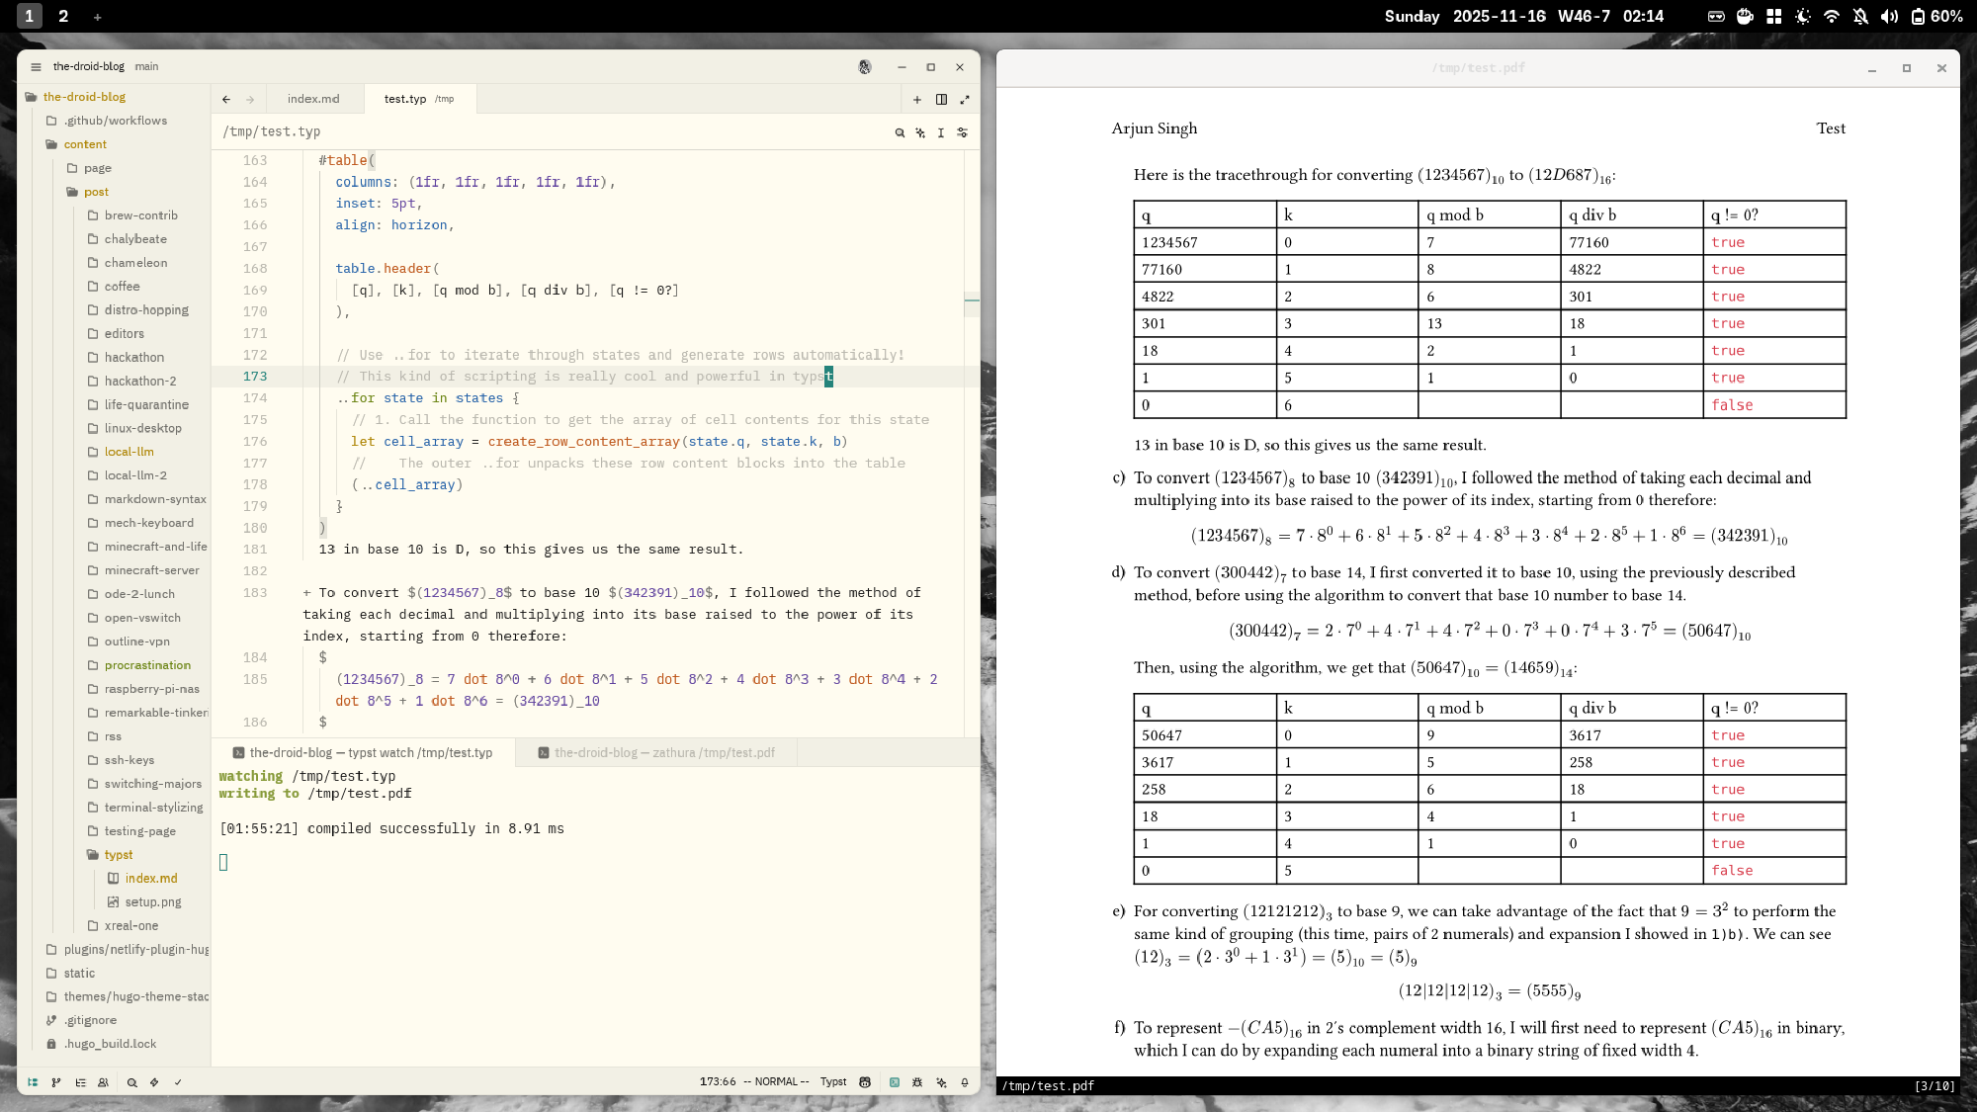Toggle the terminal panel icon in status bar

coord(894,1082)
